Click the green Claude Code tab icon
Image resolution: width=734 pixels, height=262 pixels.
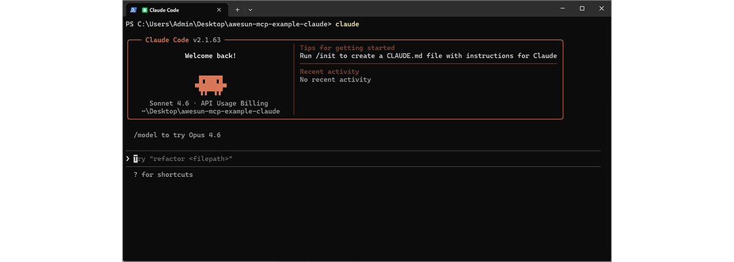pos(144,10)
